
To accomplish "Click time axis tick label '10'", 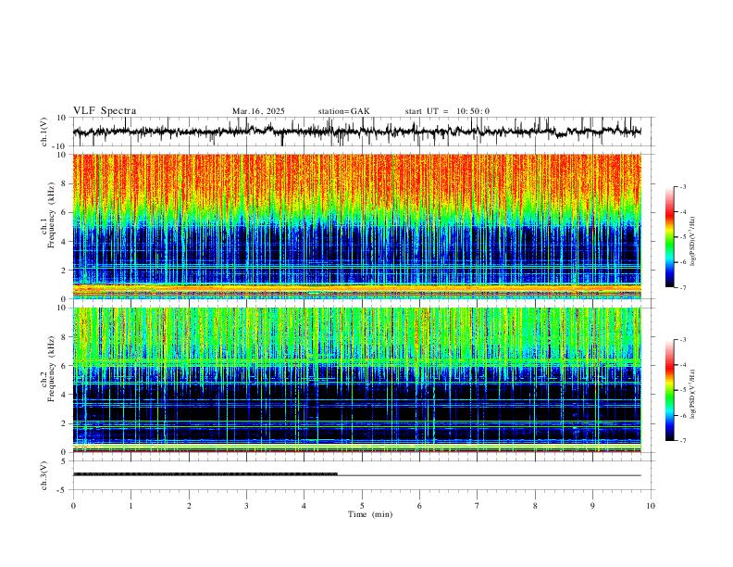I will coord(651,506).
